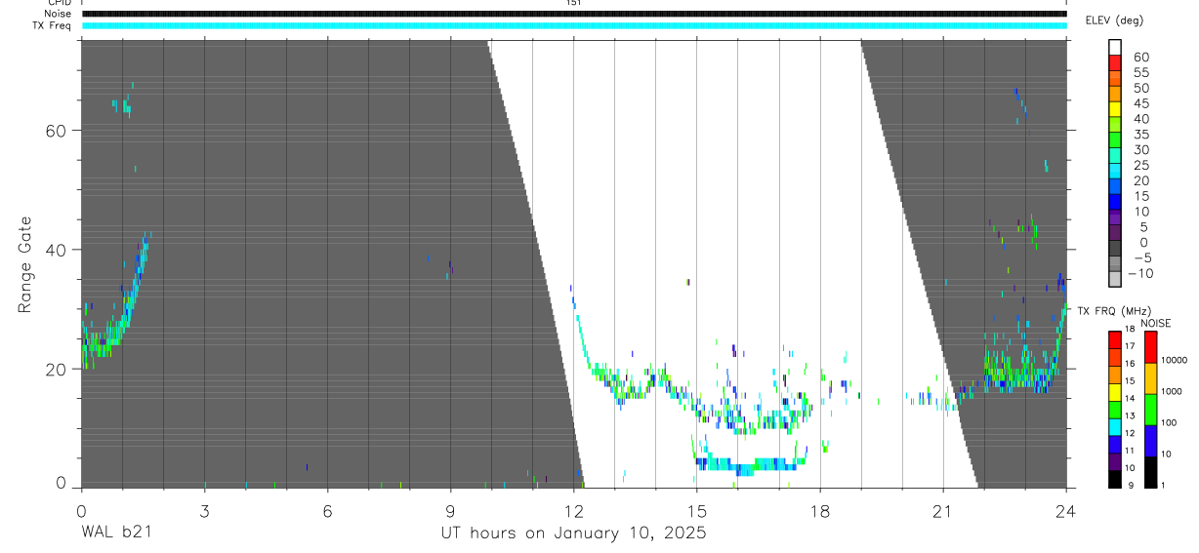Click the x-axis tick label '6'
The width and height of the screenshot is (1199, 553).
coord(327,511)
